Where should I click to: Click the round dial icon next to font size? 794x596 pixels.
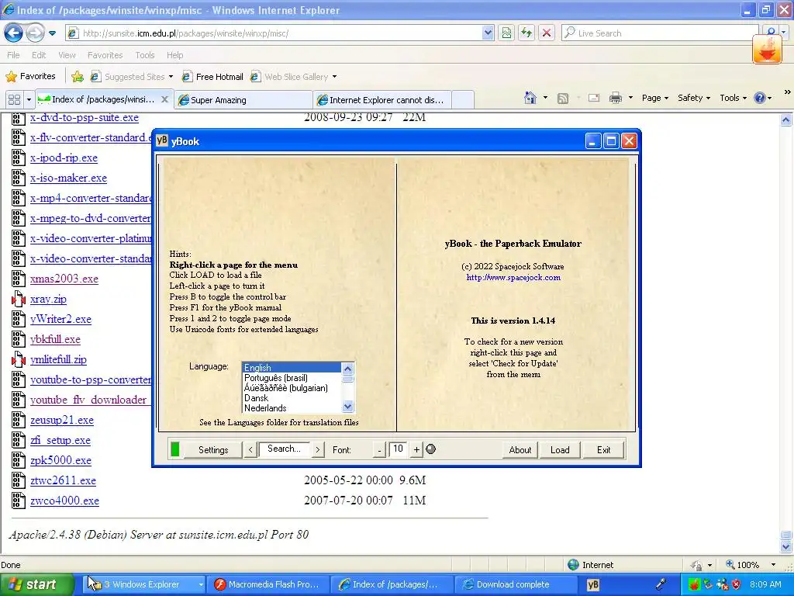click(x=431, y=449)
